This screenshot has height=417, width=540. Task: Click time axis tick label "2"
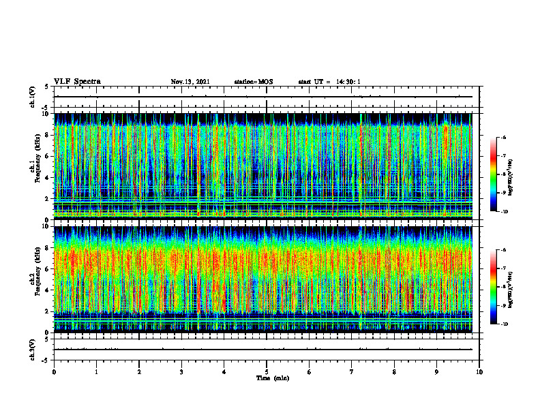click(139, 372)
